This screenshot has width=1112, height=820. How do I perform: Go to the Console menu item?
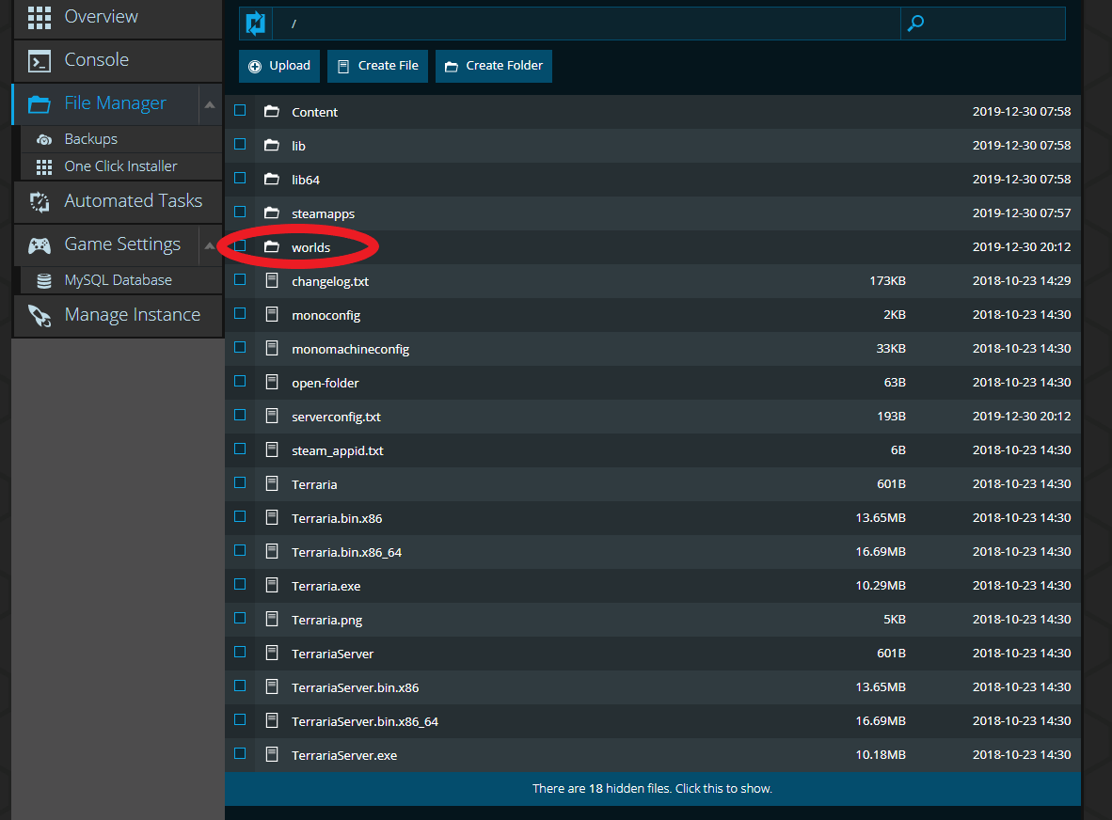(x=118, y=61)
